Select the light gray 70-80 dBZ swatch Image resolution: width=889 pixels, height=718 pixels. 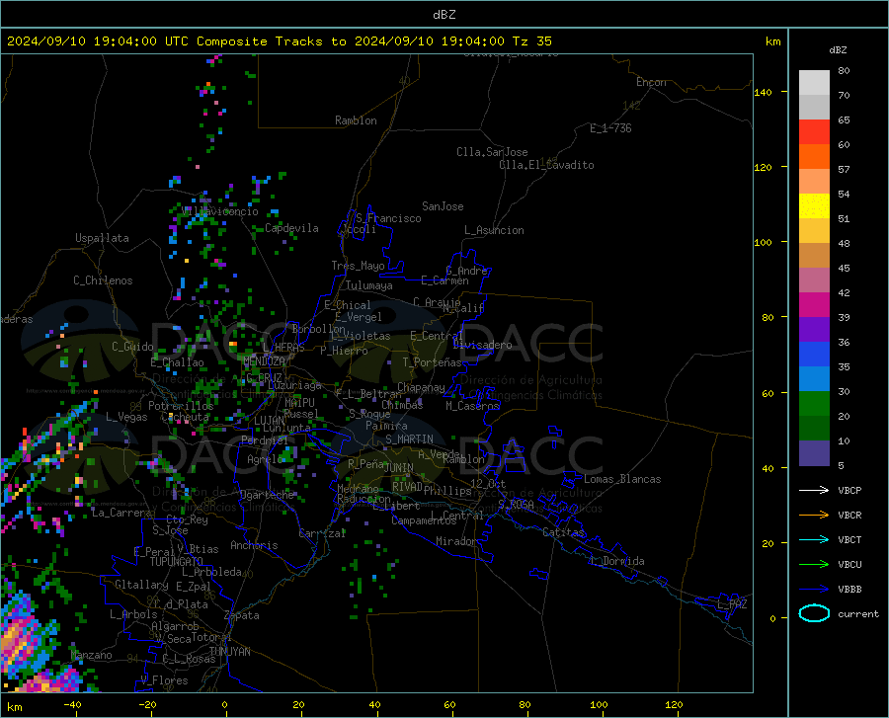[x=814, y=83]
